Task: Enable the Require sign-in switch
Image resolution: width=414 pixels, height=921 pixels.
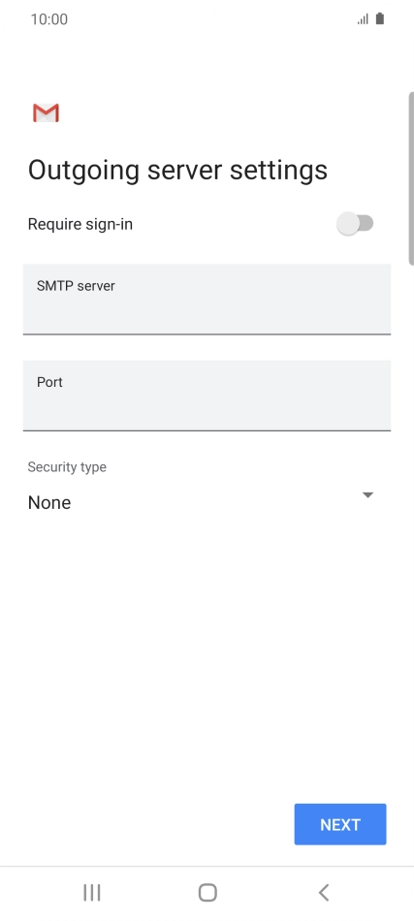Action: pos(355,224)
